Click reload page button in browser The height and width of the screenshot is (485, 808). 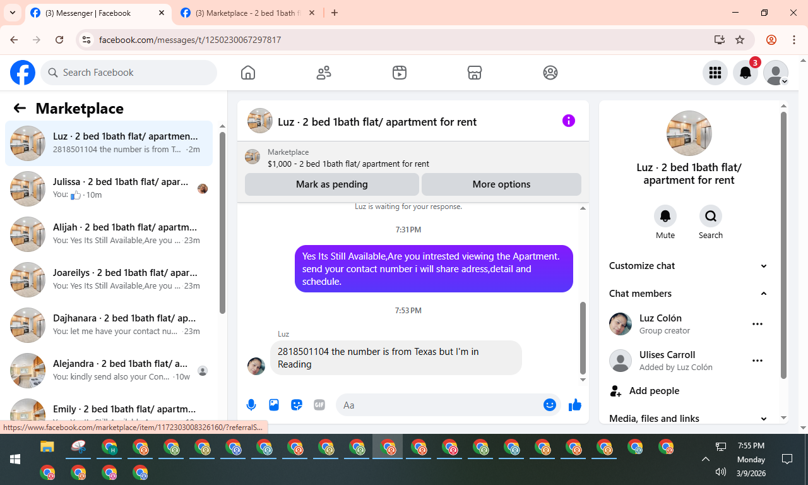[x=59, y=40]
